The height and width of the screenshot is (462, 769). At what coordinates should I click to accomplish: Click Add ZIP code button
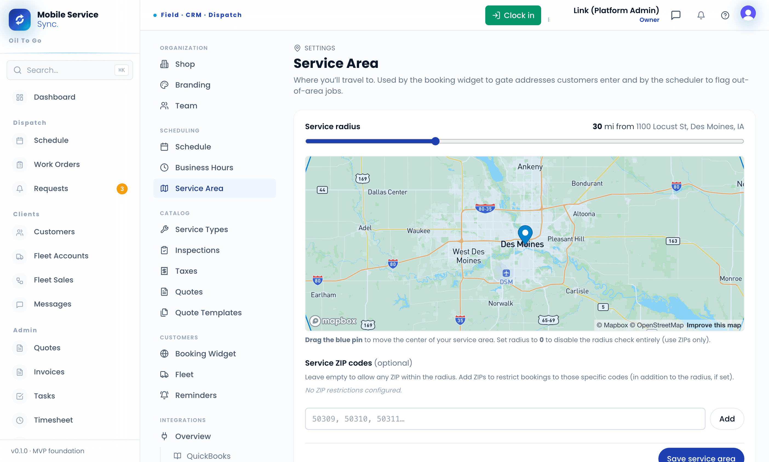click(x=727, y=419)
